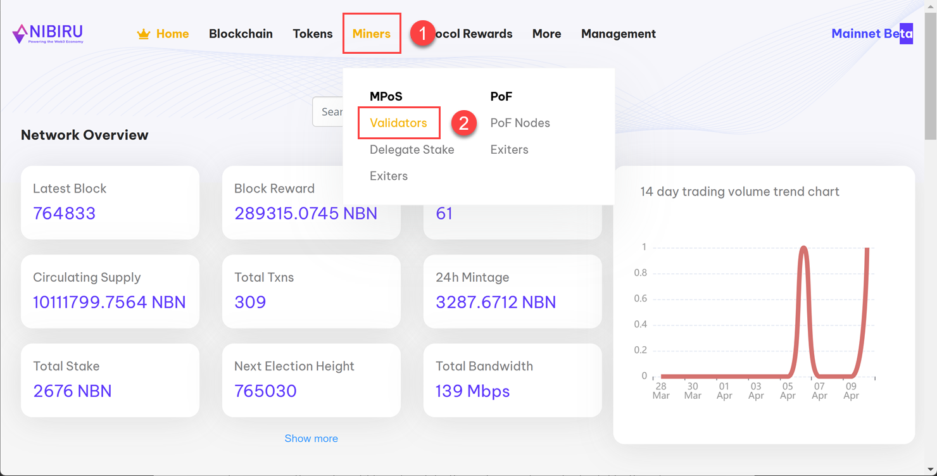Click the Latest Block label
Viewport: 937px width, 476px height.
70,189
